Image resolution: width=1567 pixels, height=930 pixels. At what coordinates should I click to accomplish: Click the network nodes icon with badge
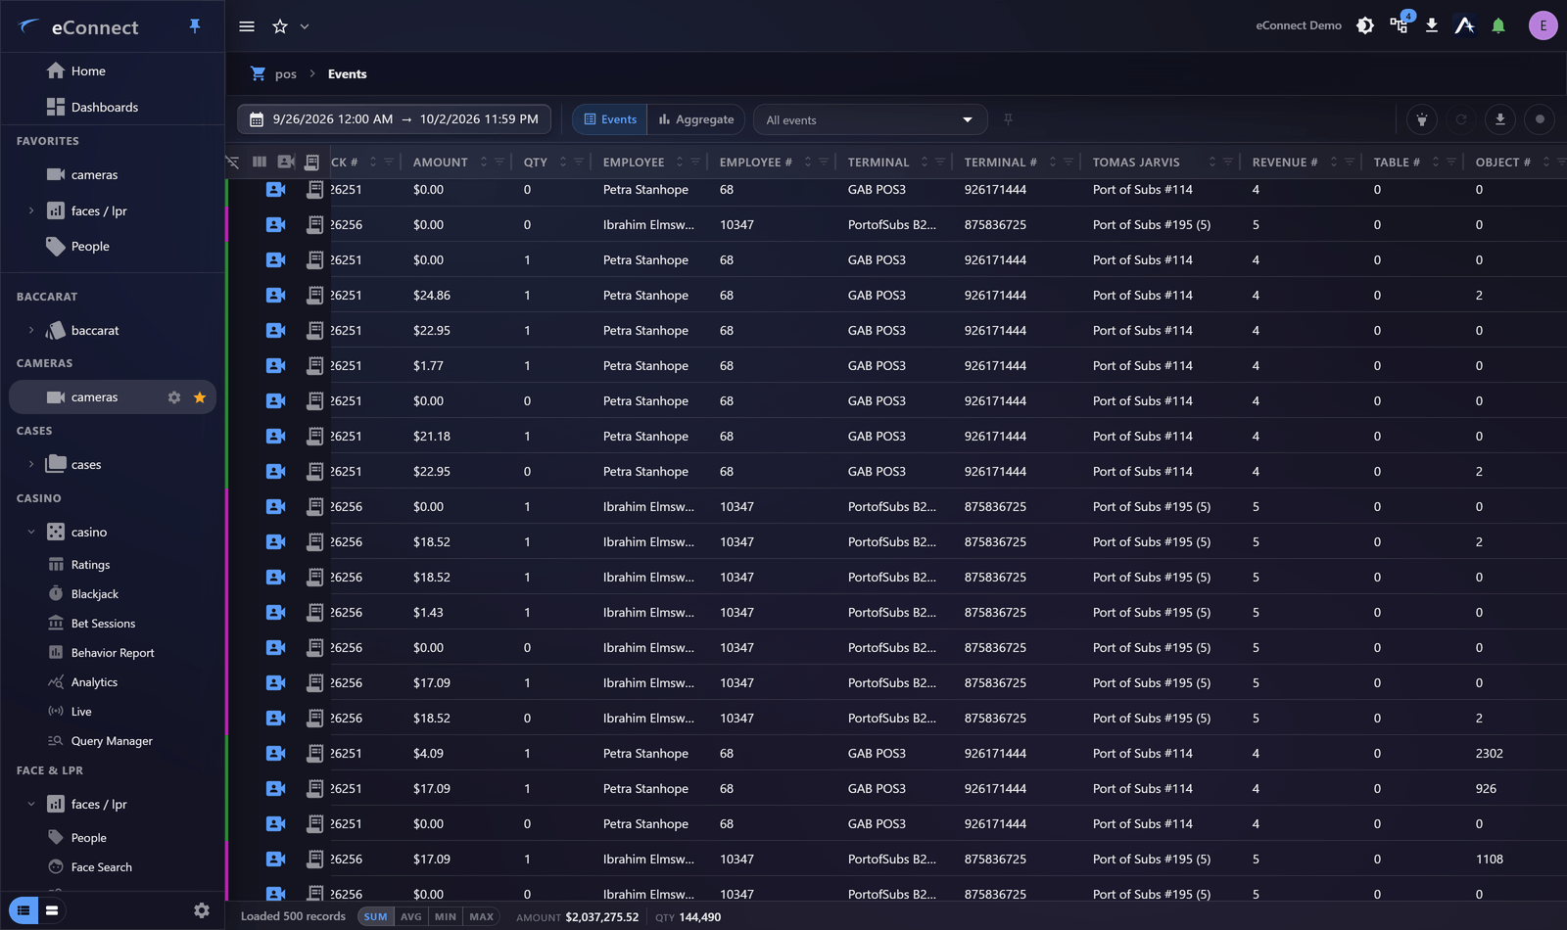tap(1399, 25)
